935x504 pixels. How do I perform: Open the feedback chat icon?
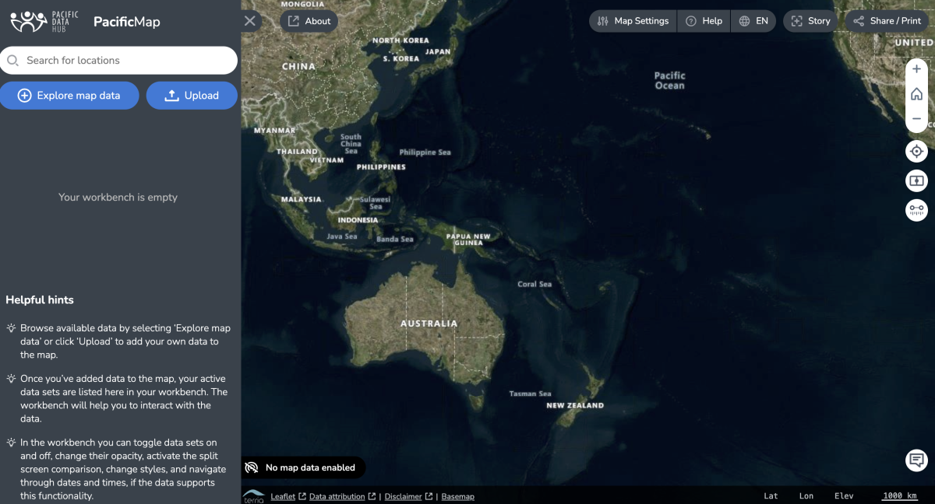tap(916, 460)
